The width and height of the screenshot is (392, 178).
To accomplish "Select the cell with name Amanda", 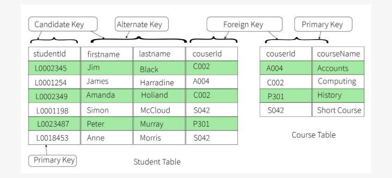I will click(x=107, y=96).
